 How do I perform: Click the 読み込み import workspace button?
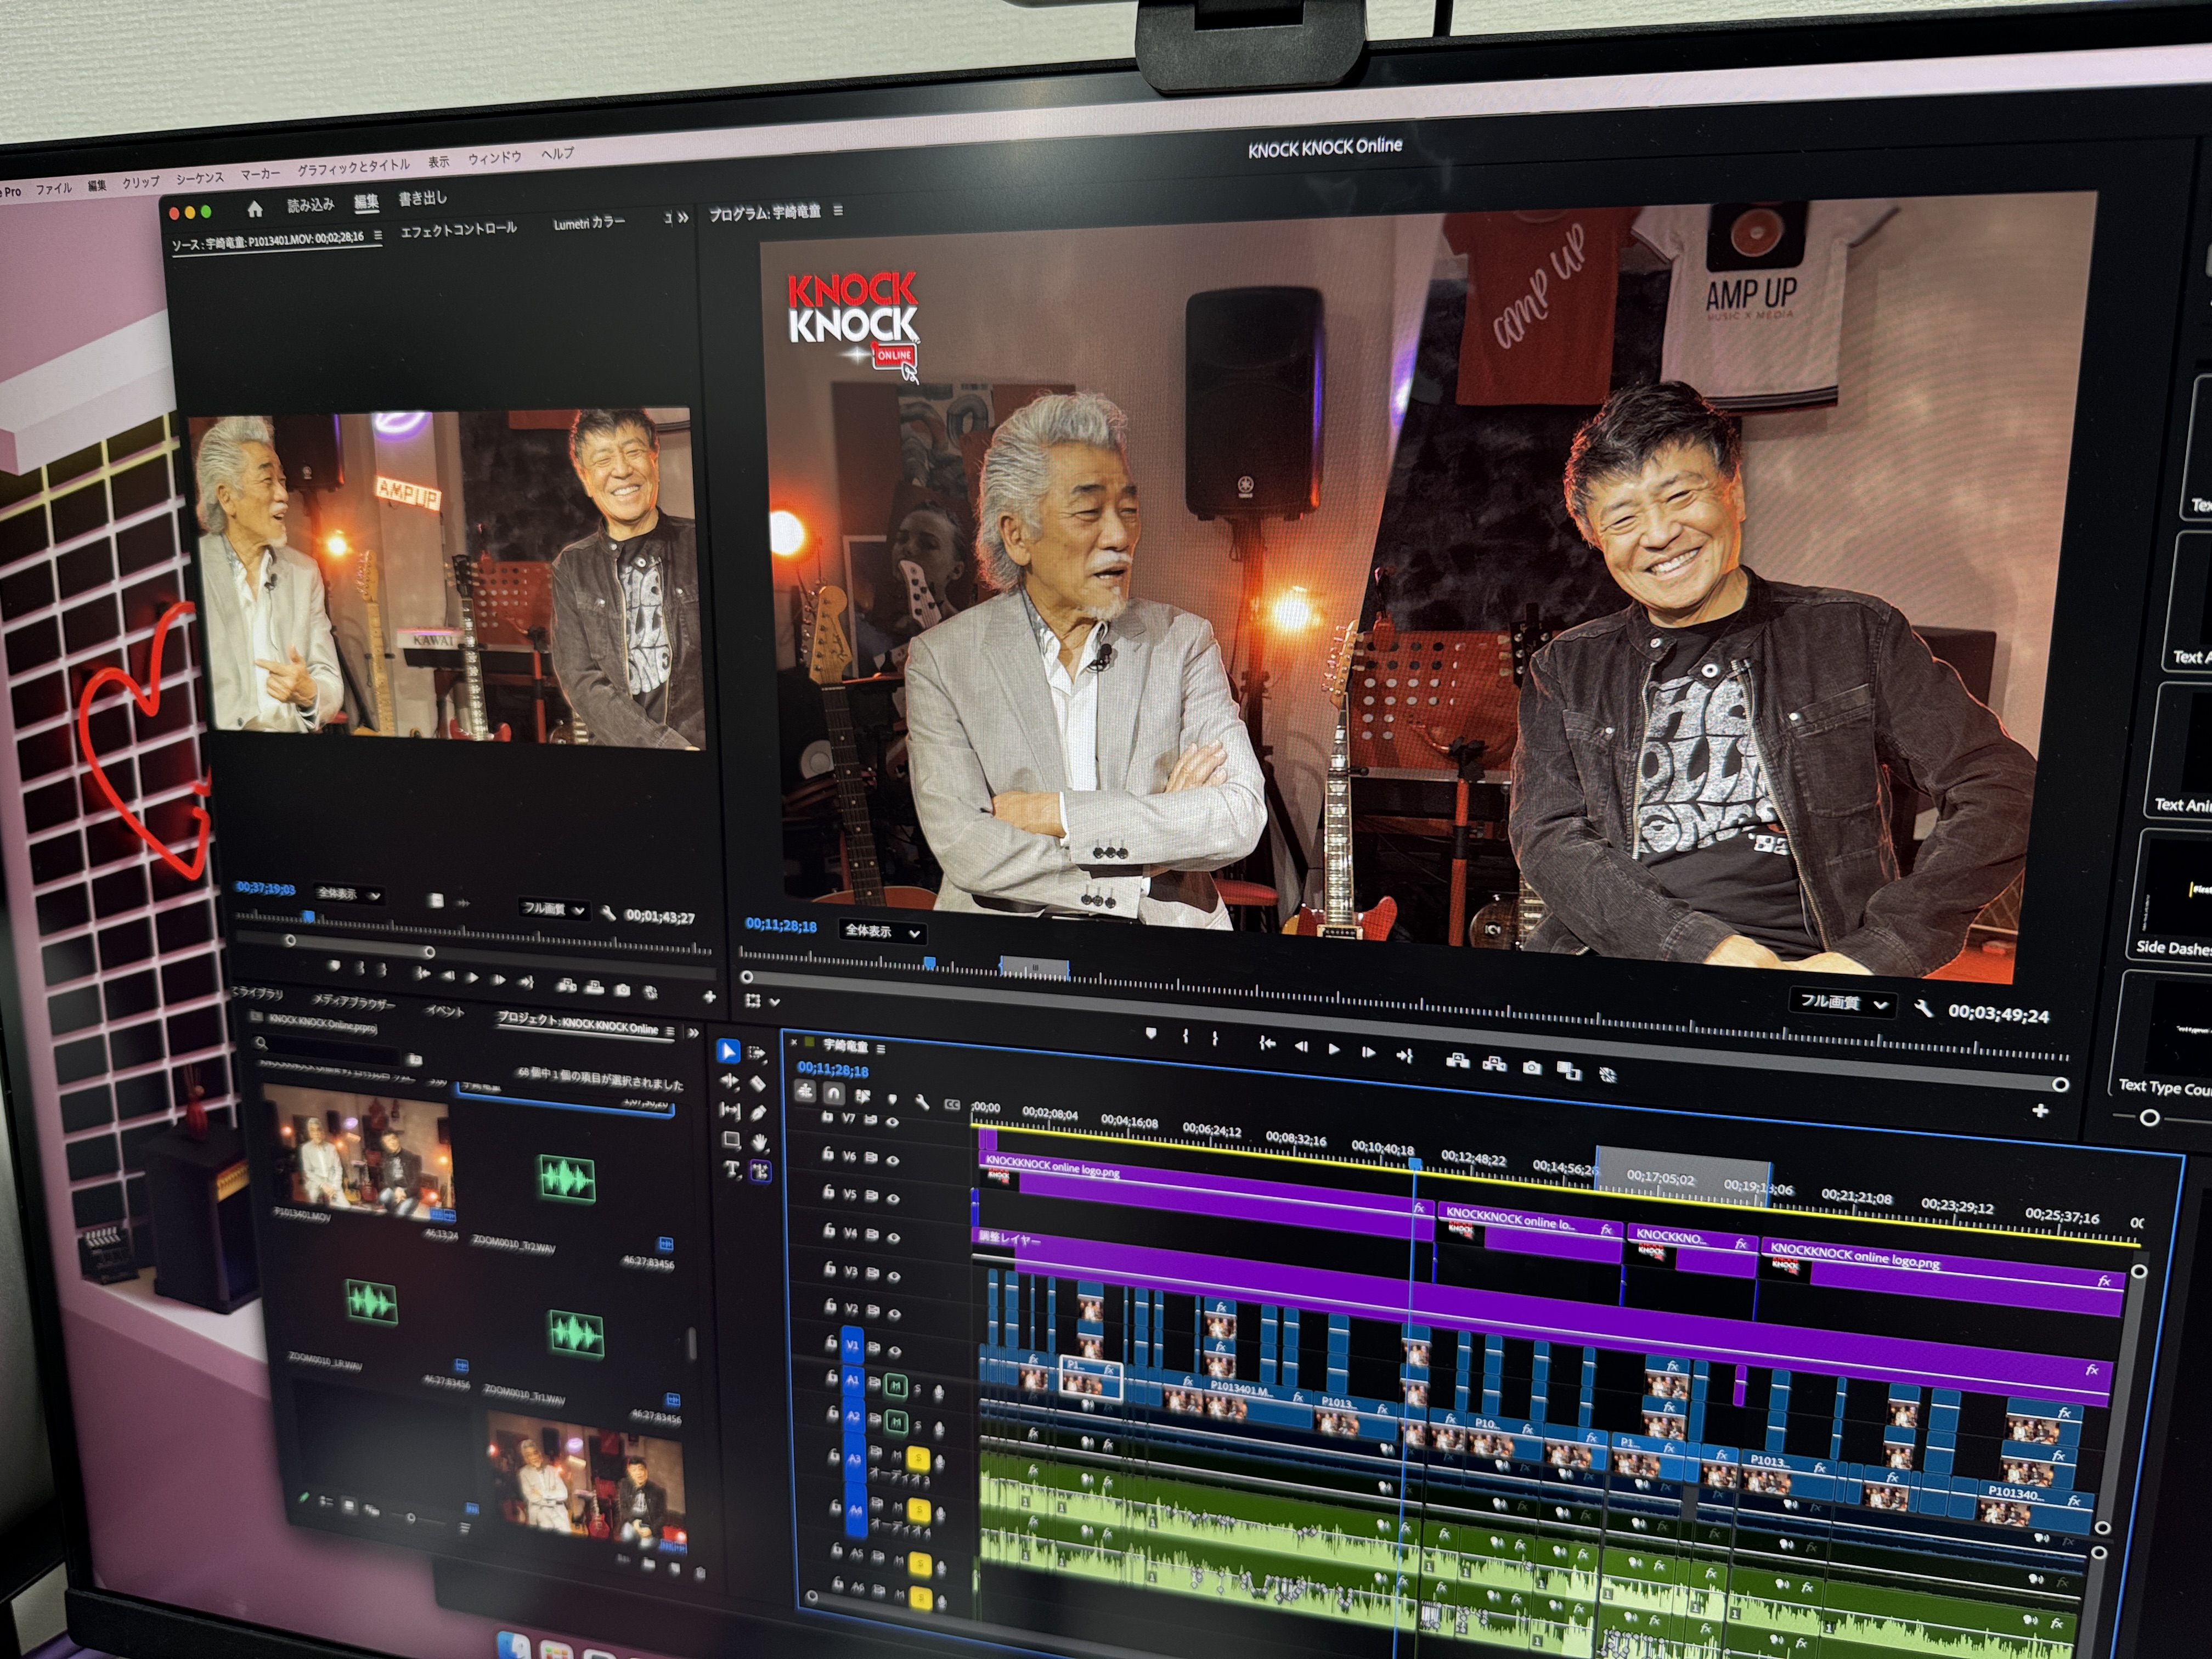[310, 204]
